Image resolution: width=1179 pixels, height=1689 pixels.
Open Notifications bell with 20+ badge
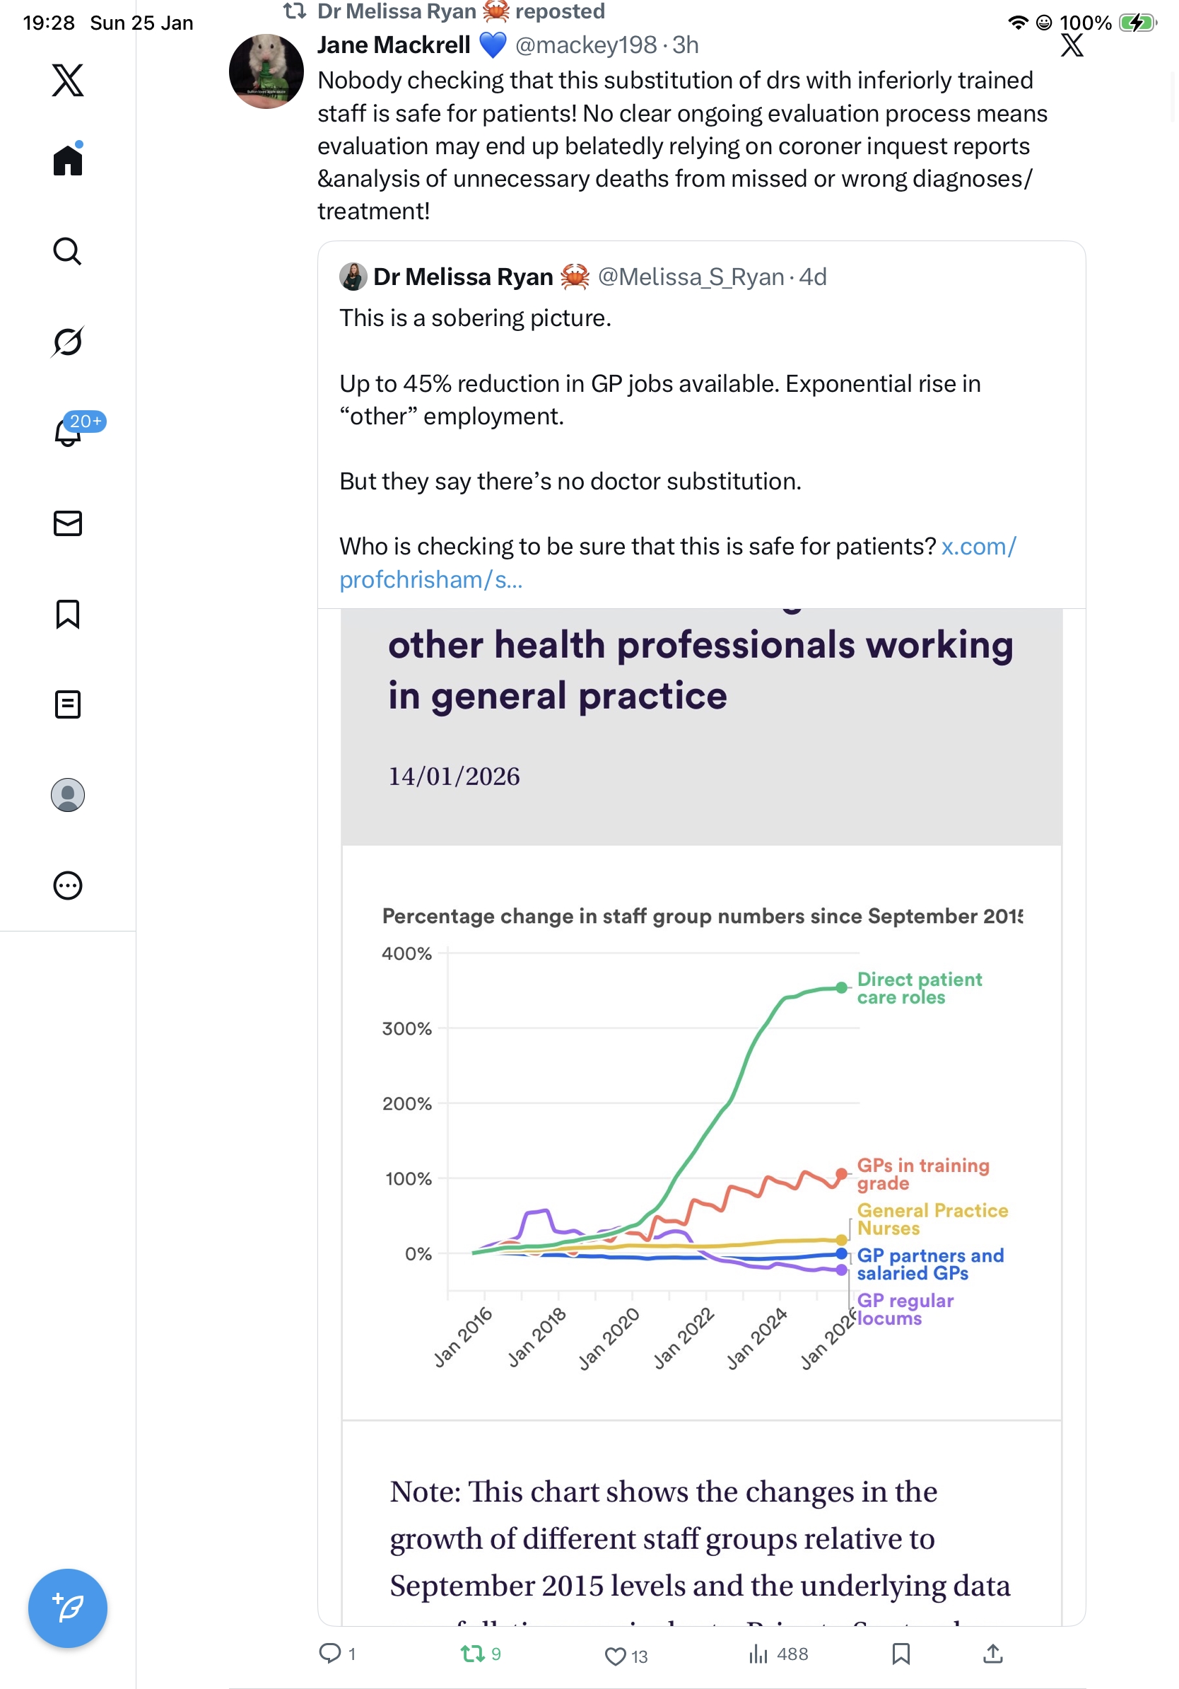pyautogui.click(x=68, y=433)
